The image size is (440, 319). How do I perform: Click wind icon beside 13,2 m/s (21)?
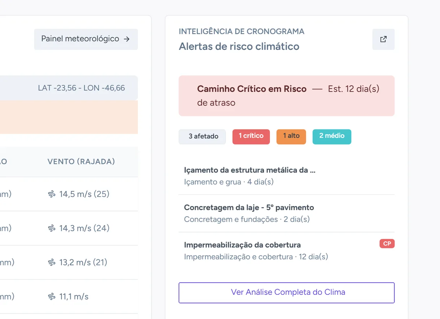point(52,263)
